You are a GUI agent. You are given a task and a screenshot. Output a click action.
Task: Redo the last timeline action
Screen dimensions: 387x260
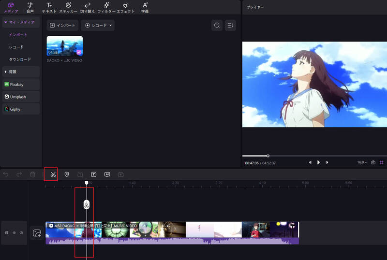19,174
